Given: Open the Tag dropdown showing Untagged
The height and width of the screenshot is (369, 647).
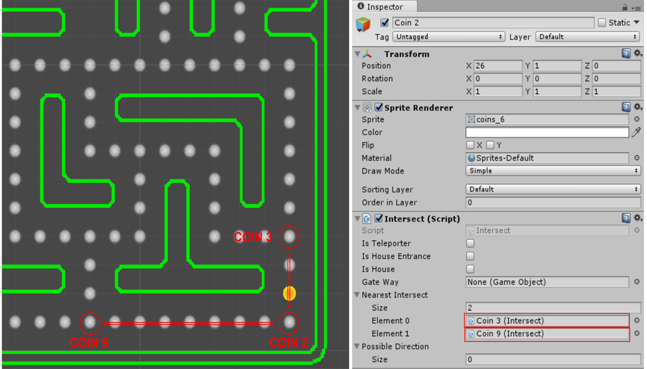Looking at the screenshot, I should click(449, 37).
